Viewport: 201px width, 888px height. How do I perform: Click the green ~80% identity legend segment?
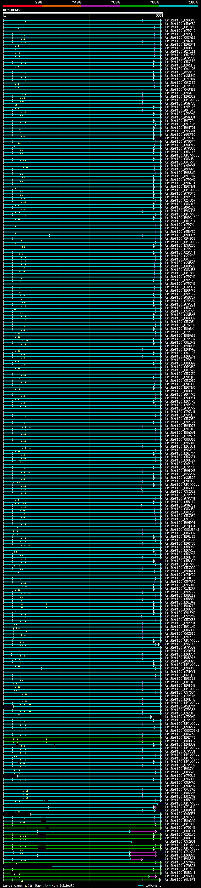(x=139, y=6)
